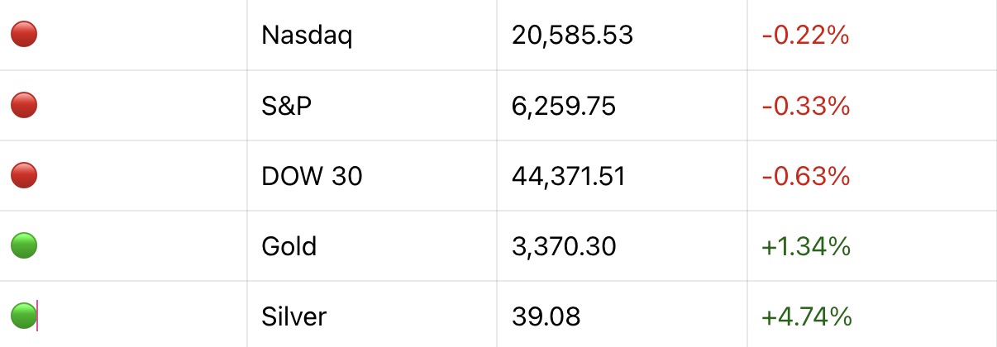Screen dimensions: 997x347
Task: Select the S&P price 6,259.75
Action: tap(564, 106)
